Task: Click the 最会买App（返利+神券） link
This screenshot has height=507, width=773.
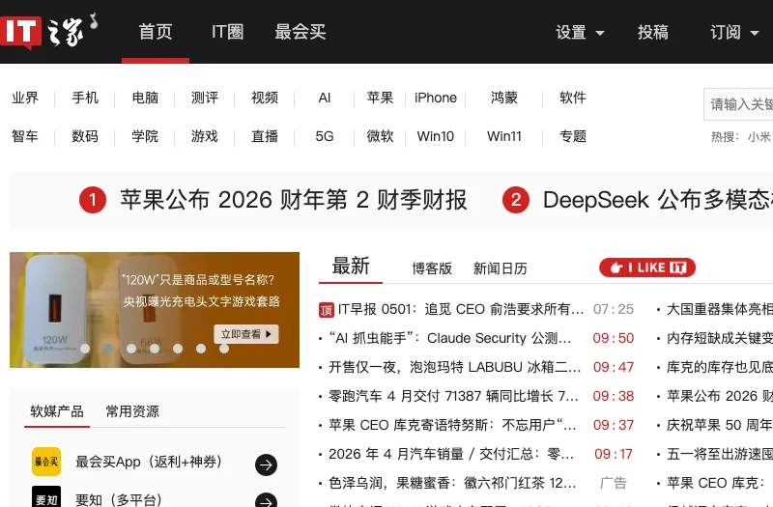Action: [149, 463]
